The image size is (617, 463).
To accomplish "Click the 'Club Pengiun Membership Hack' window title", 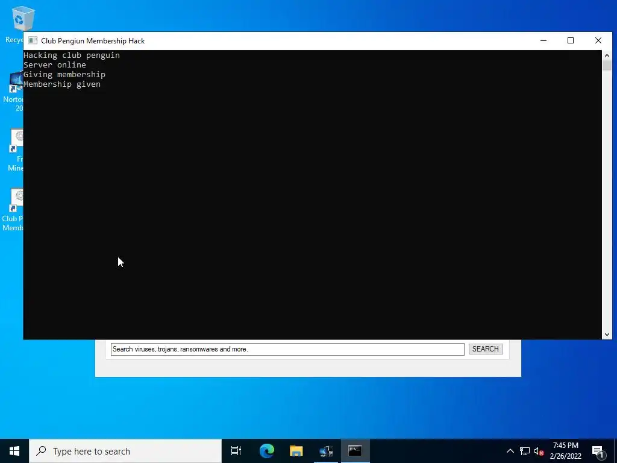I will pyautogui.click(x=93, y=41).
